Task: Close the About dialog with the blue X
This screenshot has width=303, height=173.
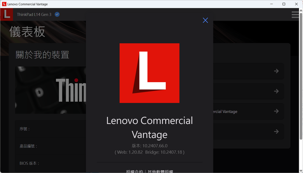Action: point(205,20)
